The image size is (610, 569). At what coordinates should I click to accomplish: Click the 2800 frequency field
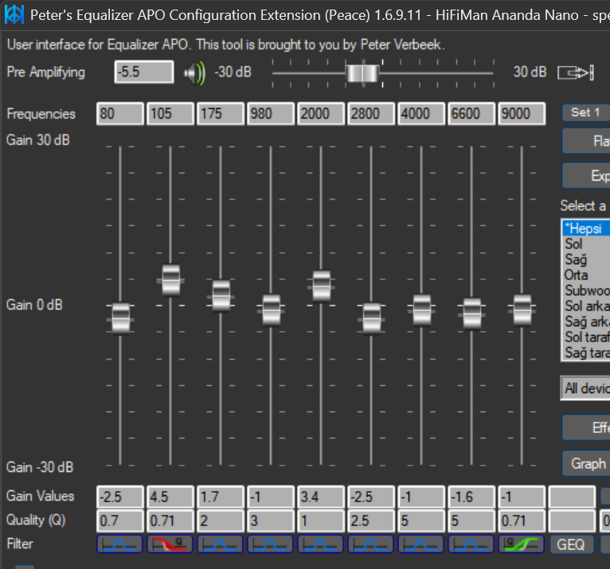click(371, 114)
